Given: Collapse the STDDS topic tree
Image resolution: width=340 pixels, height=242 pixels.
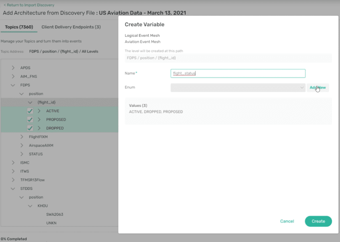Looking at the screenshot, I should tap(13, 188).
